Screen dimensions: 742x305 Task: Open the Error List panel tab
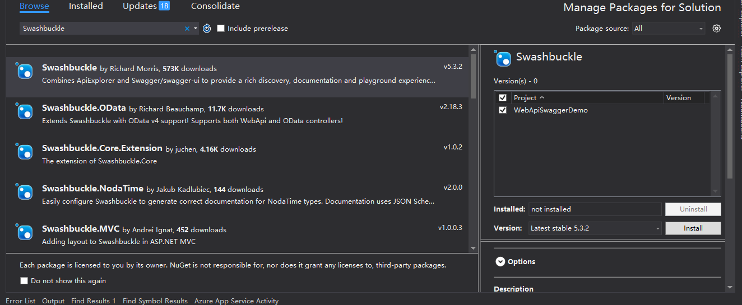click(21, 301)
